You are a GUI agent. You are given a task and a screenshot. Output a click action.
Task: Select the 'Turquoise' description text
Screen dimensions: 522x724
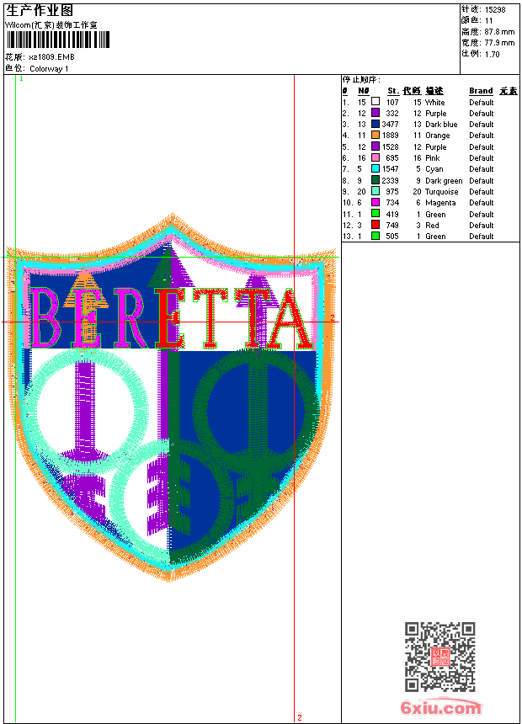(442, 192)
